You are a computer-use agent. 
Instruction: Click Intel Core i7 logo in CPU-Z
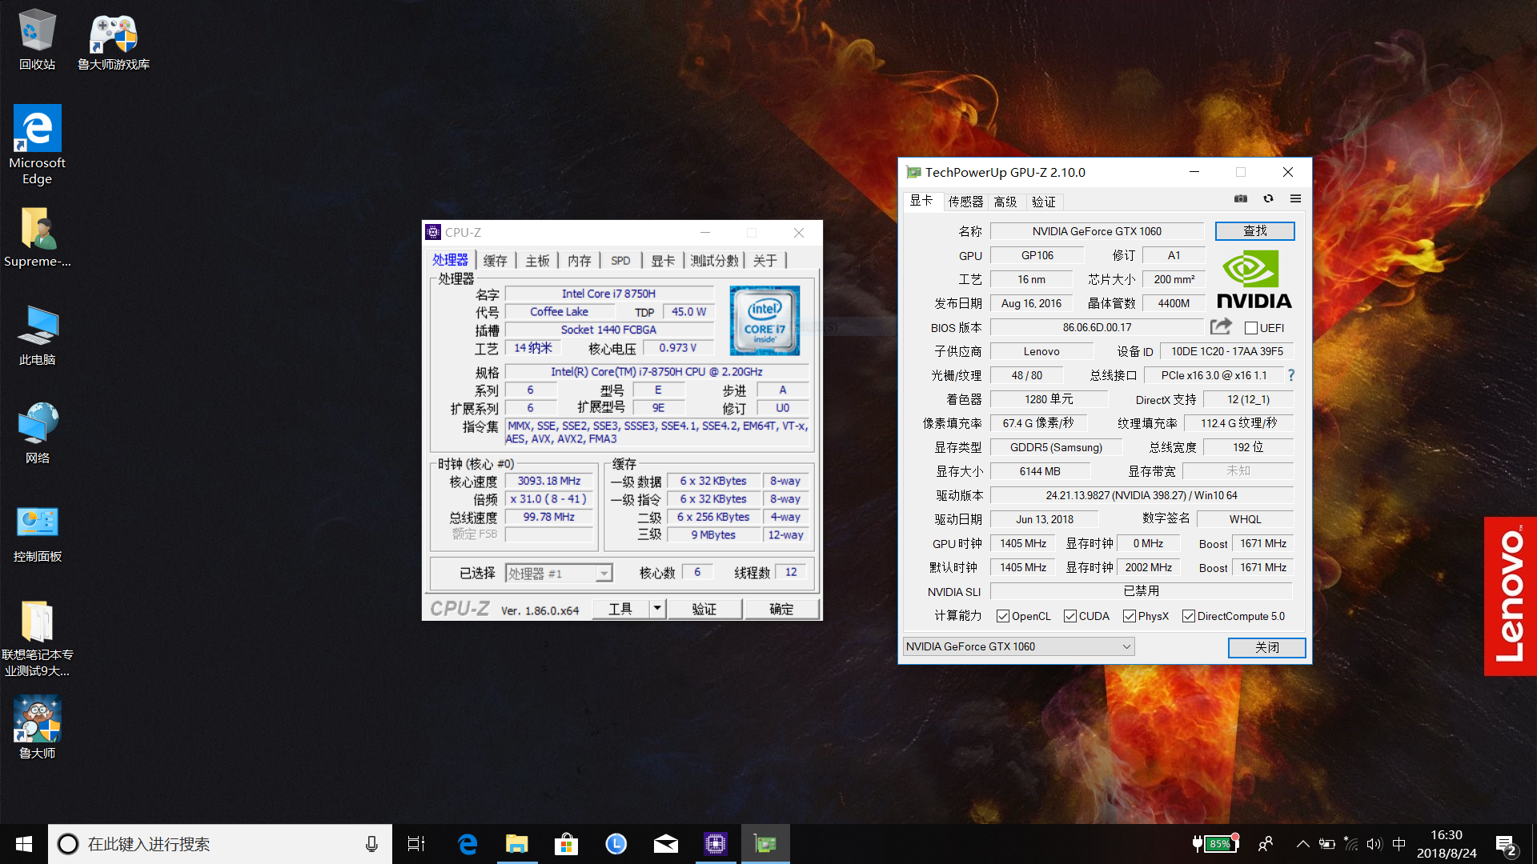click(764, 321)
